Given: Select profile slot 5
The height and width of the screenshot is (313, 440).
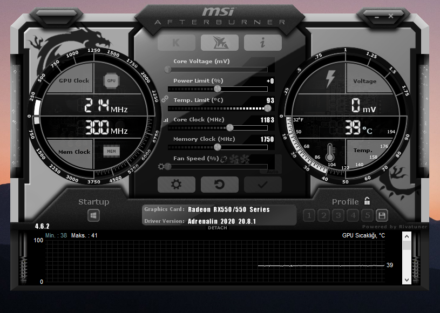Looking at the screenshot, I should pos(367,215).
